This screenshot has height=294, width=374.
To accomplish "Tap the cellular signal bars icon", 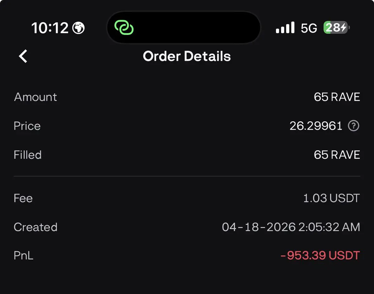I will tap(285, 28).
